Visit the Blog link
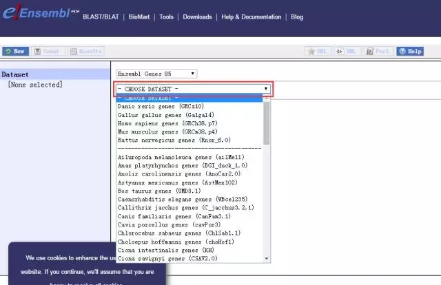The image size is (441, 285). (x=297, y=17)
